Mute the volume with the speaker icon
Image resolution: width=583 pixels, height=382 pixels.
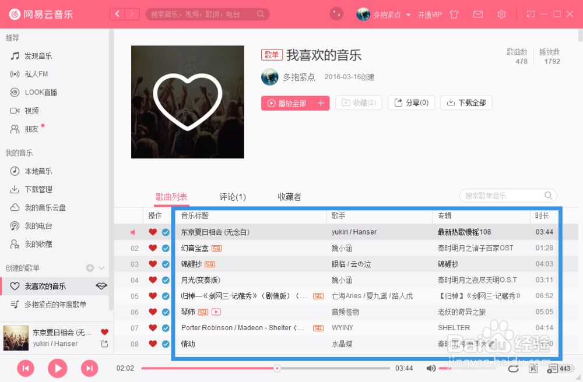click(x=431, y=368)
